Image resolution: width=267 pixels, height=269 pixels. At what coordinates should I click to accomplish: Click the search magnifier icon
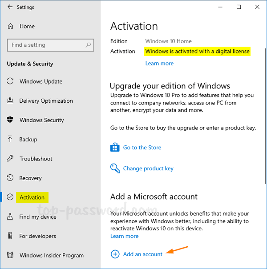coord(88,45)
